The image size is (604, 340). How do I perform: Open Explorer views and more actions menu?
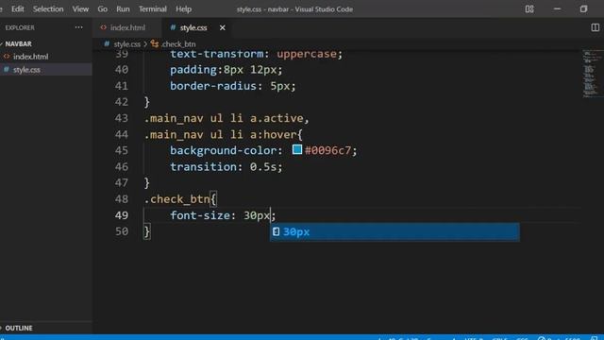tap(79, 27)
